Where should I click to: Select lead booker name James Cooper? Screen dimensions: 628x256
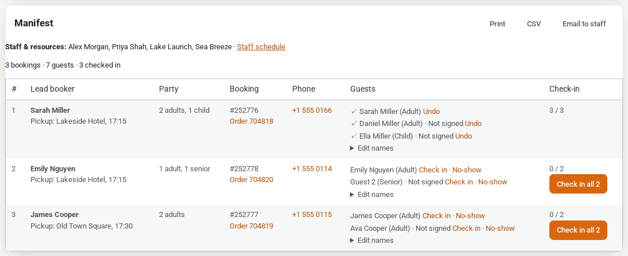(x=55, y=214)
